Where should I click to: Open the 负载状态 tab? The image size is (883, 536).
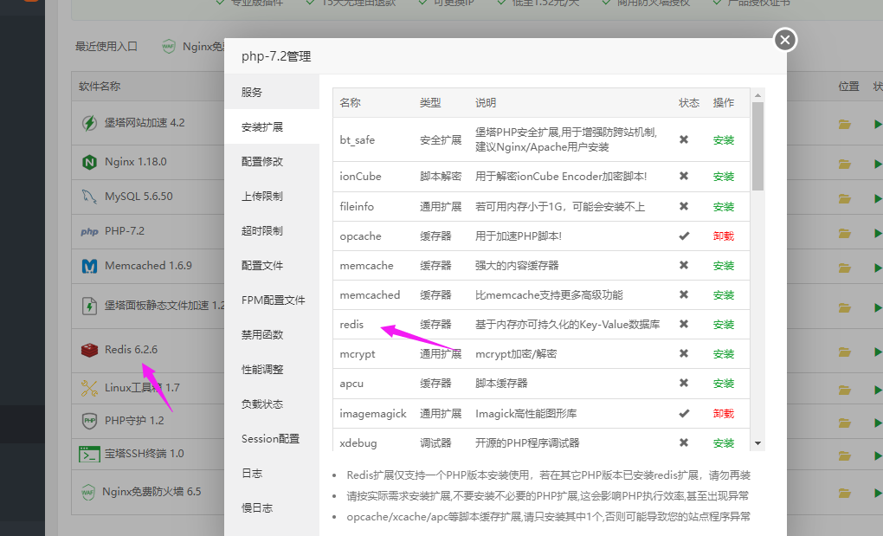pyautogui.click(x=272, y=404)
